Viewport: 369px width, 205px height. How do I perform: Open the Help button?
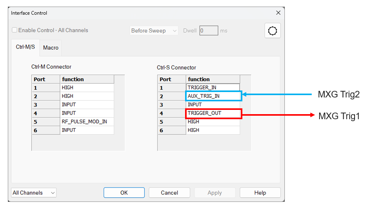(x=260, y=193)
